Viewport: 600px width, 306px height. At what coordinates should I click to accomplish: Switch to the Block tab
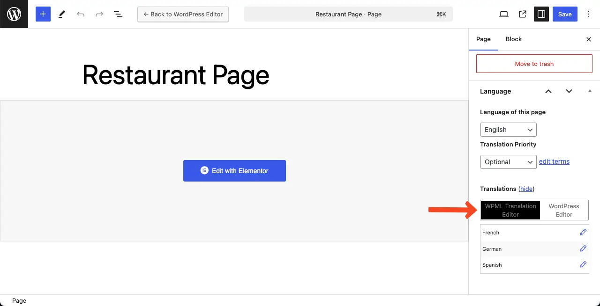coord(514,39)
